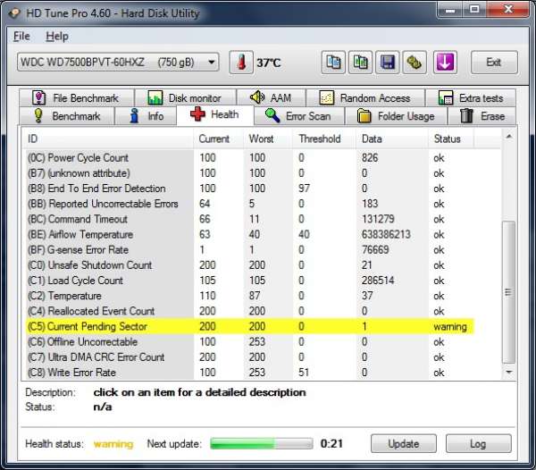Click the Exit button
Image resolution: width=536 pixels, height=470 pixels.
494,63
